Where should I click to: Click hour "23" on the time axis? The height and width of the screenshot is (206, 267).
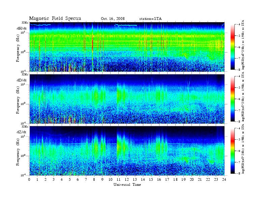216,179
